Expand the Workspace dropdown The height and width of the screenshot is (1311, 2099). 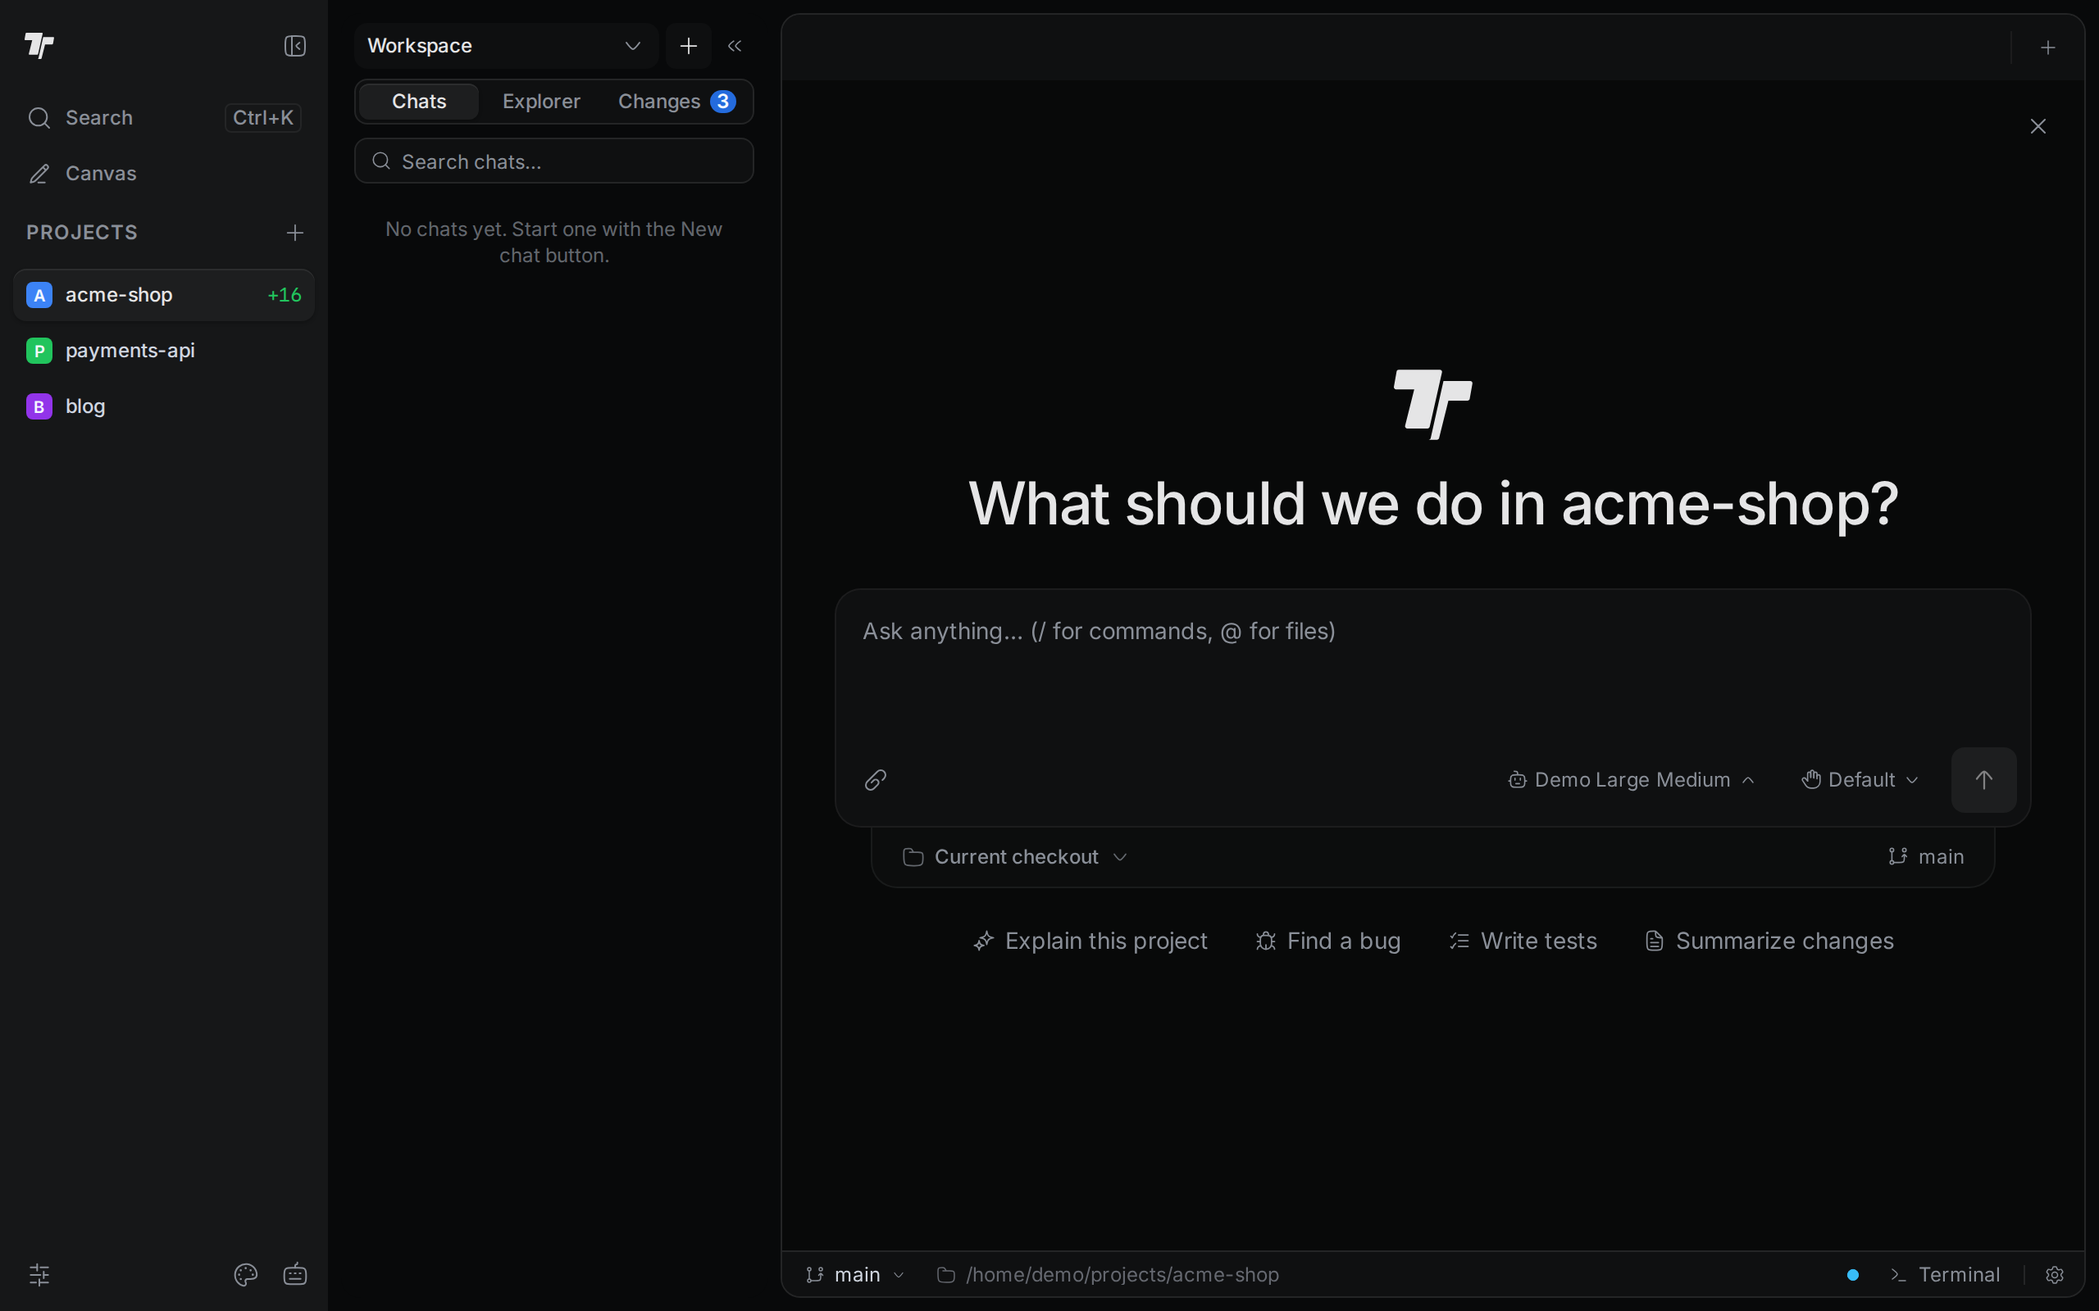(506, 46)
